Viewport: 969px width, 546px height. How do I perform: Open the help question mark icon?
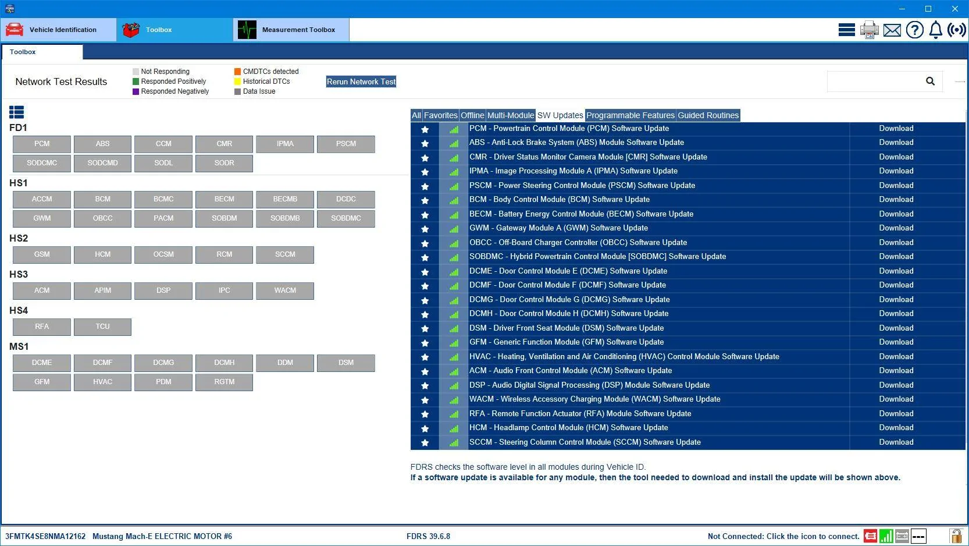pyautogui.click(x=914, y=30)
